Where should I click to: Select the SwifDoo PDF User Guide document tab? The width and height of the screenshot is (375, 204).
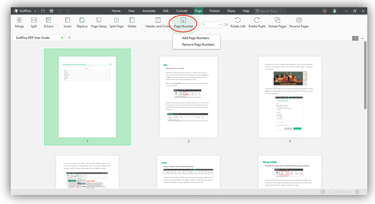click(x=38, y=38)
